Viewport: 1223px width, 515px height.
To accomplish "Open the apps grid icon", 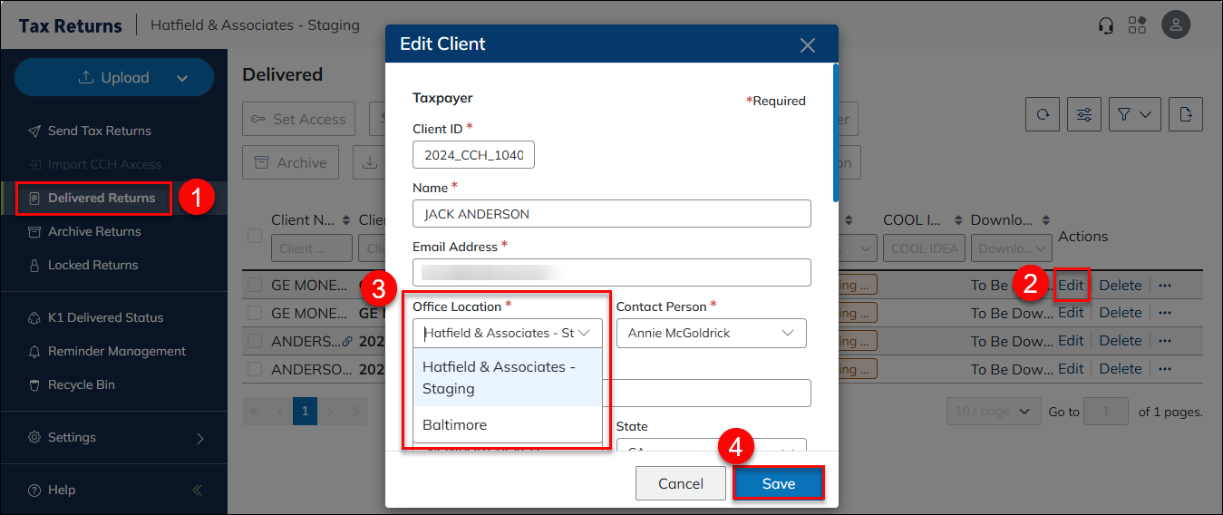I will pyautogui.click(x=1137, y=25).
